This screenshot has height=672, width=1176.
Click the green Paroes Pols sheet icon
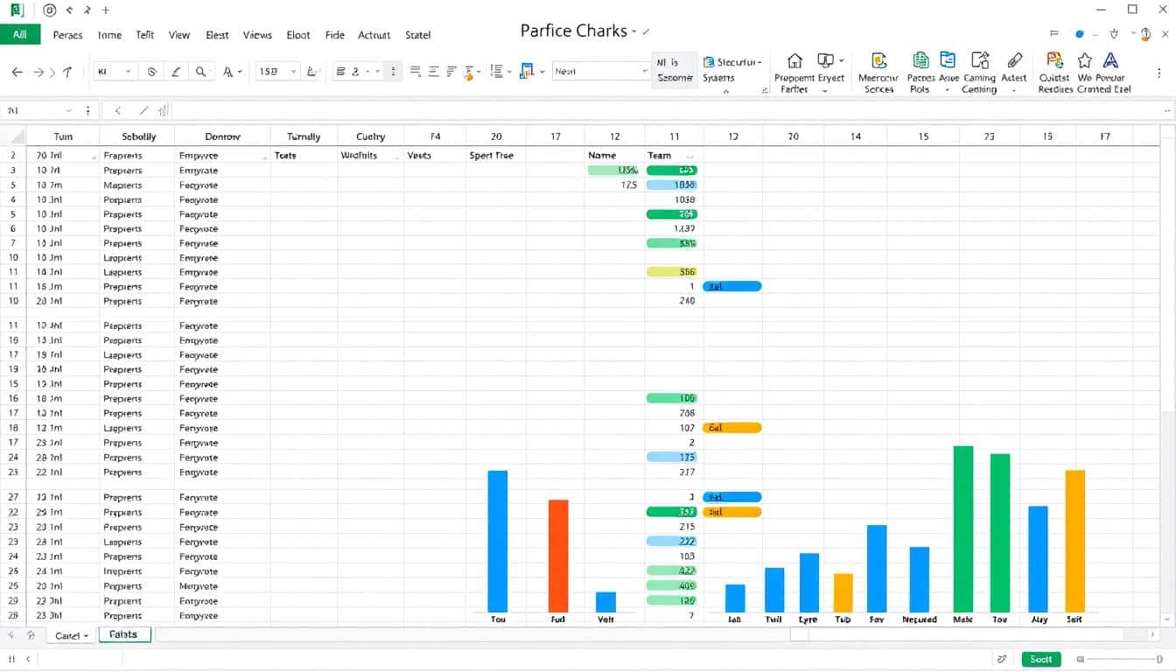[920, 59]
